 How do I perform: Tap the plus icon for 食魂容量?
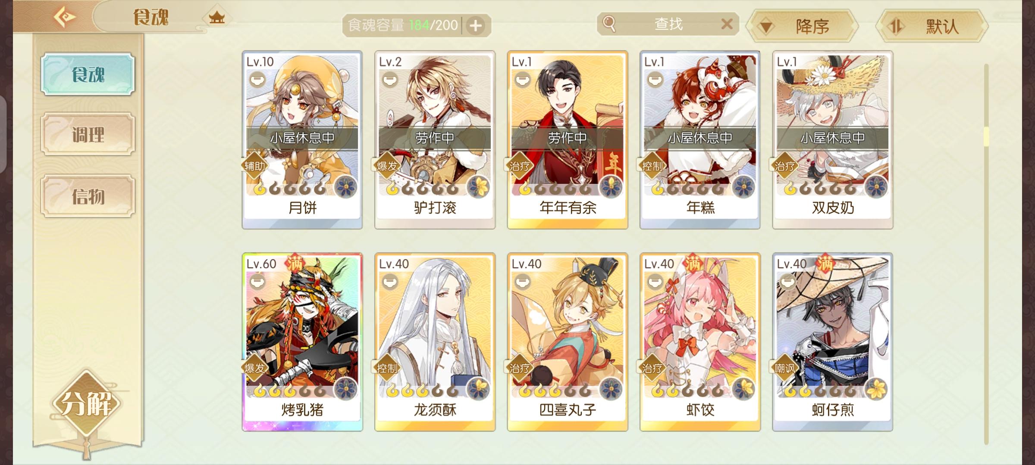(x=476, y=25)
